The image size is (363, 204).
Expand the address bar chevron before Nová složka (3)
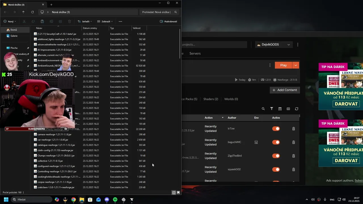coord(48,12)
